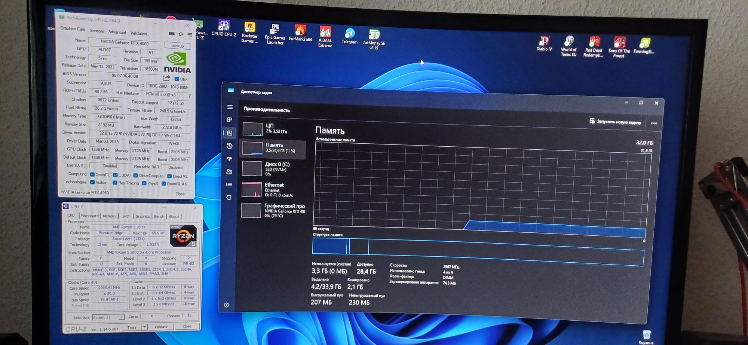Toggle the OpenCL checkbox in GPU-Z
The width and height of the screenshot is (748, 345).
[x=92, y=174]
